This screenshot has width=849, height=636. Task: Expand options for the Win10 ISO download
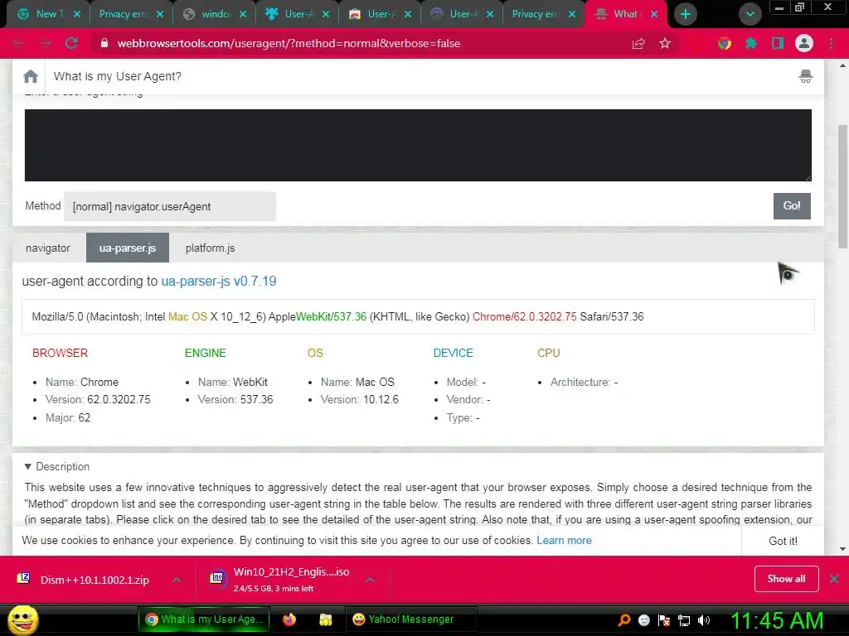pyautogui.click(x=370, y=580)
